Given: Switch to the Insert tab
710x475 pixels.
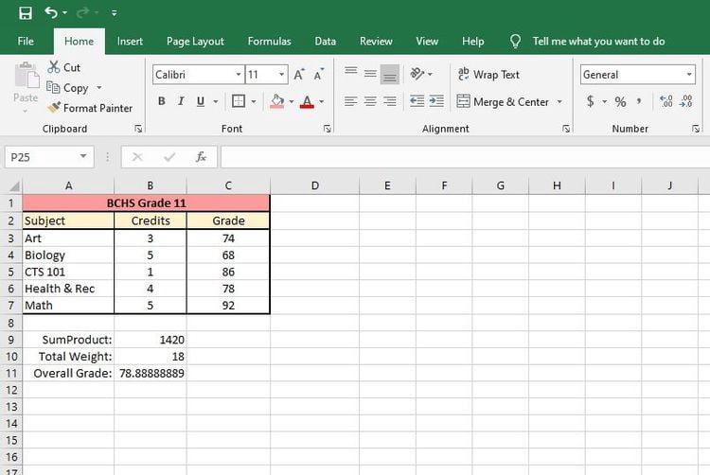Looking at the screenshot, I should pyautogui.click(x=130, y=42).
